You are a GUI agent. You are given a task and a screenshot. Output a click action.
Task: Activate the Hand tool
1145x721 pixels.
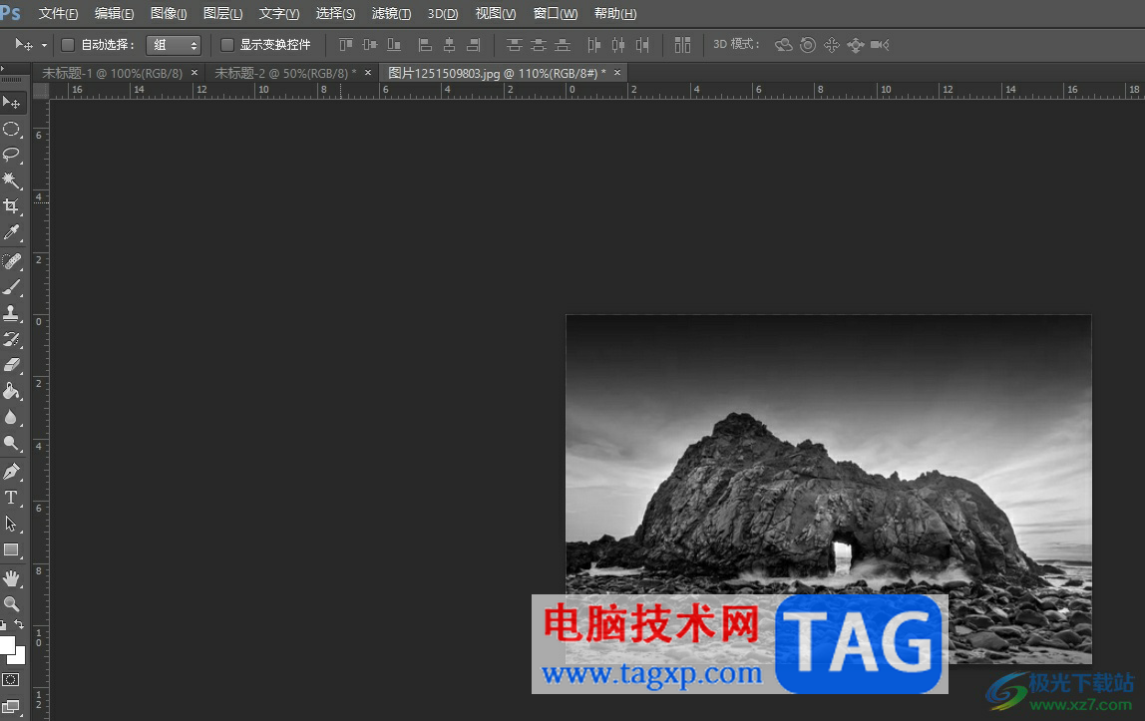(x=11, y=577)
